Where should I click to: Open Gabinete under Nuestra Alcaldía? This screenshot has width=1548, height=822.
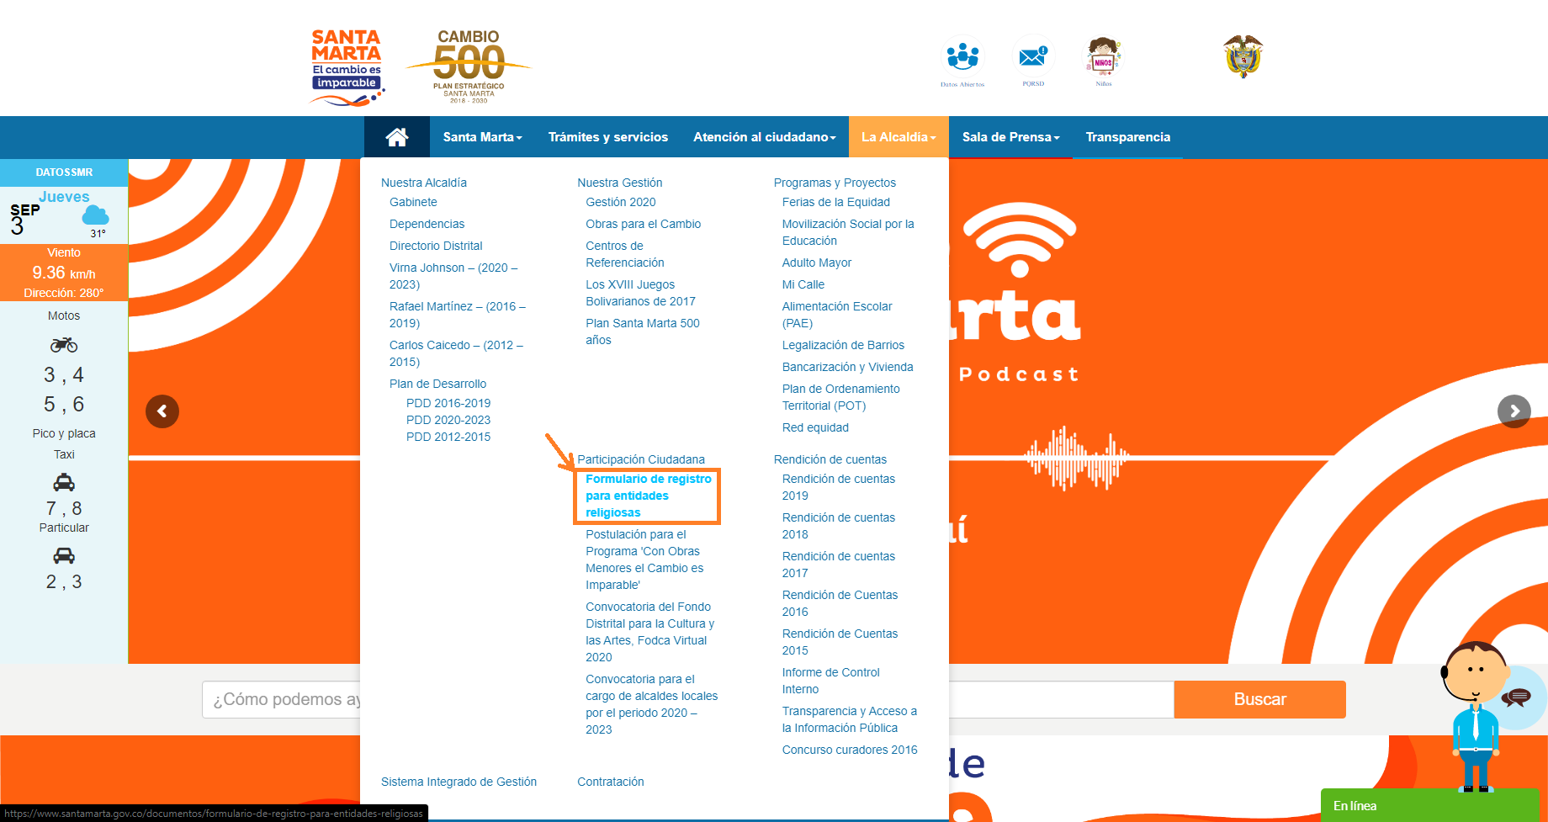(x=413, y=202)
